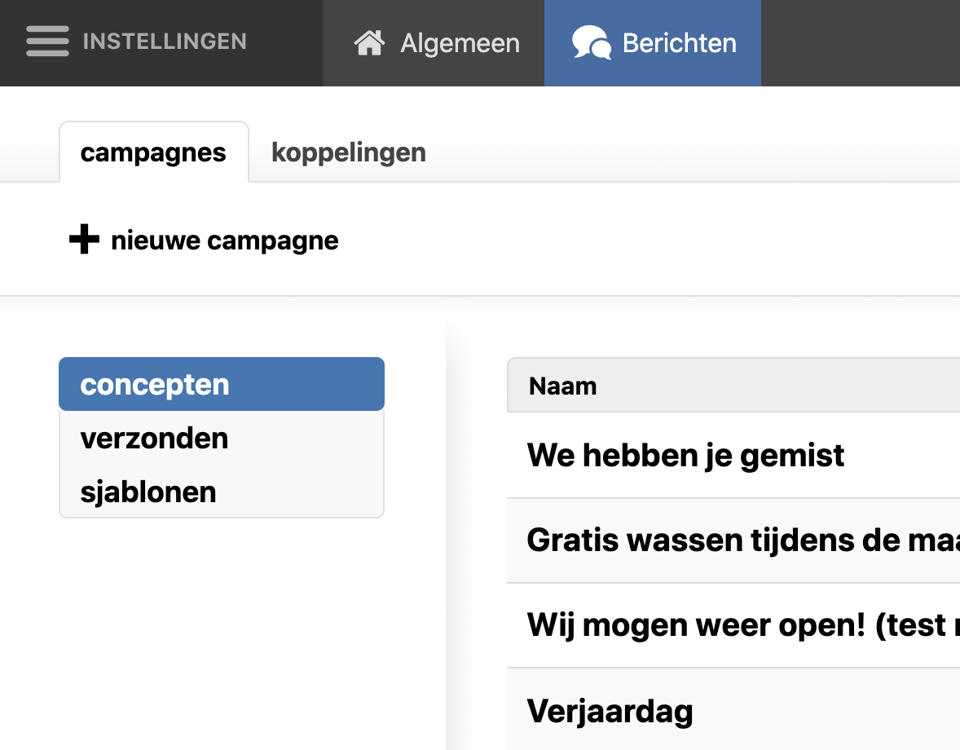
Task: Open the 'Gratis wassen tijdens' campaign row
Action: click(x=733, y=540)
